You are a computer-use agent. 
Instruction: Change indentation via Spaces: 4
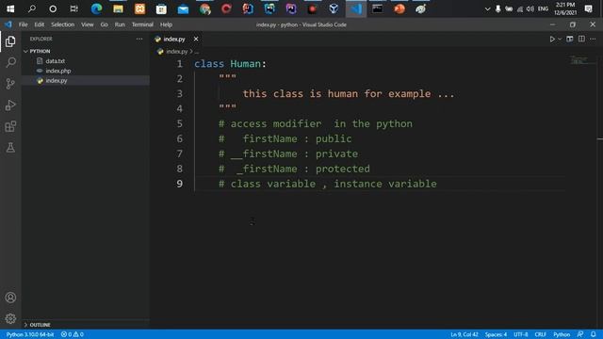point(496,334)
